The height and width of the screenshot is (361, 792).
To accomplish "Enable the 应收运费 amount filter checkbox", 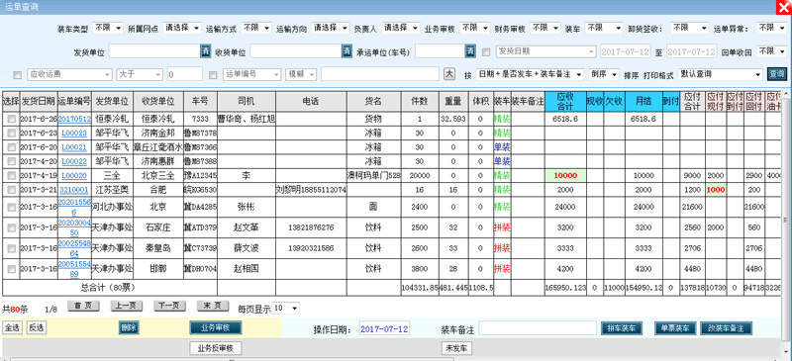I will pyautogui.click(x=17, y=75).
